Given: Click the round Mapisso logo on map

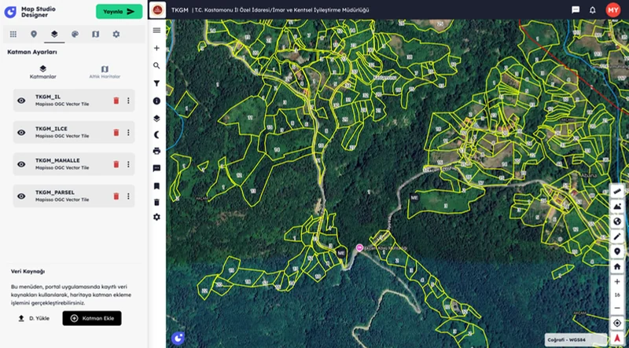Looking at the screenshot, I should [x=178, y=339].
